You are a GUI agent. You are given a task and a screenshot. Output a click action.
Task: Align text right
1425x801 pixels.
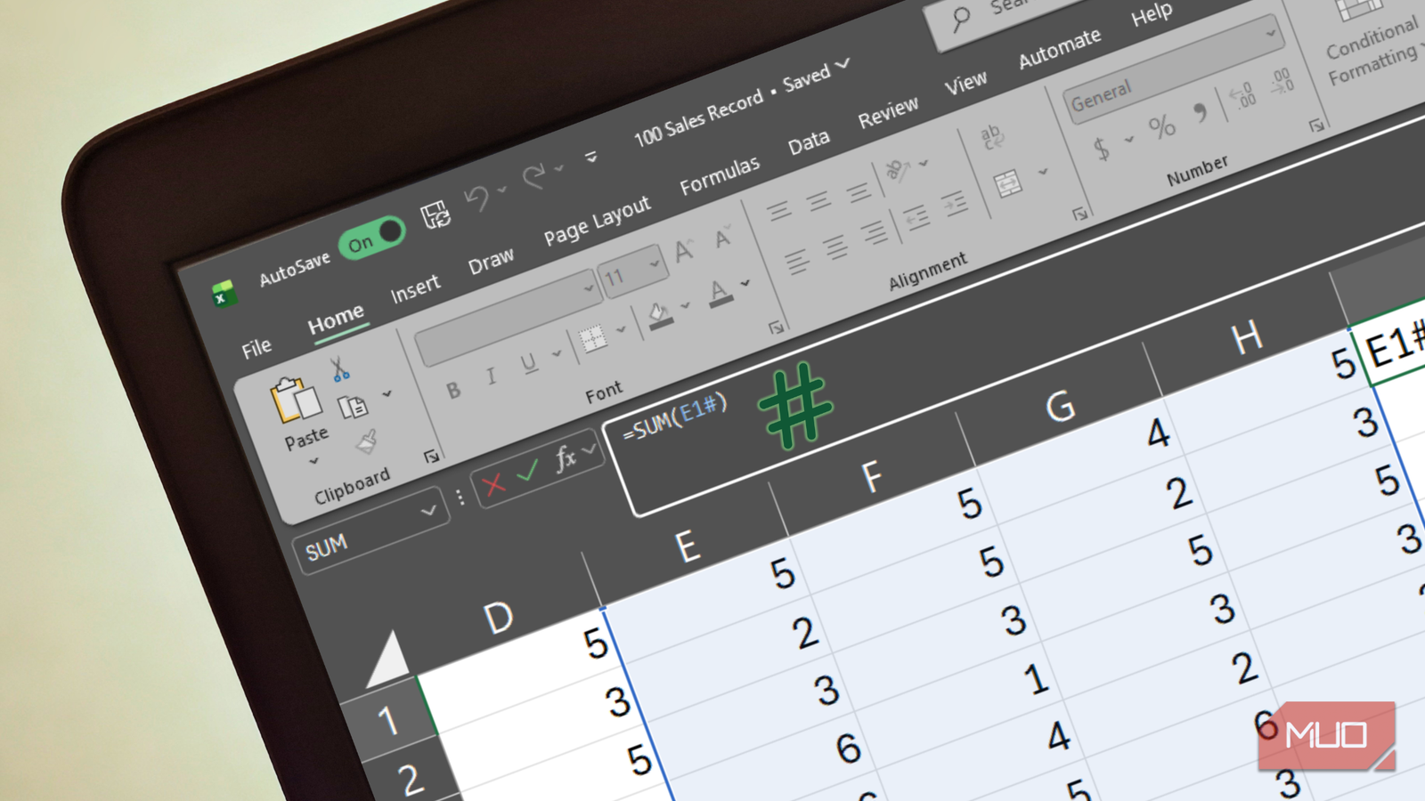click(875, 232)
